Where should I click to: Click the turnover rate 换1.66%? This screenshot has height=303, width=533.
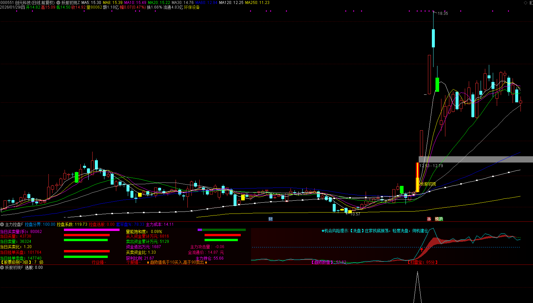[154, 7]
